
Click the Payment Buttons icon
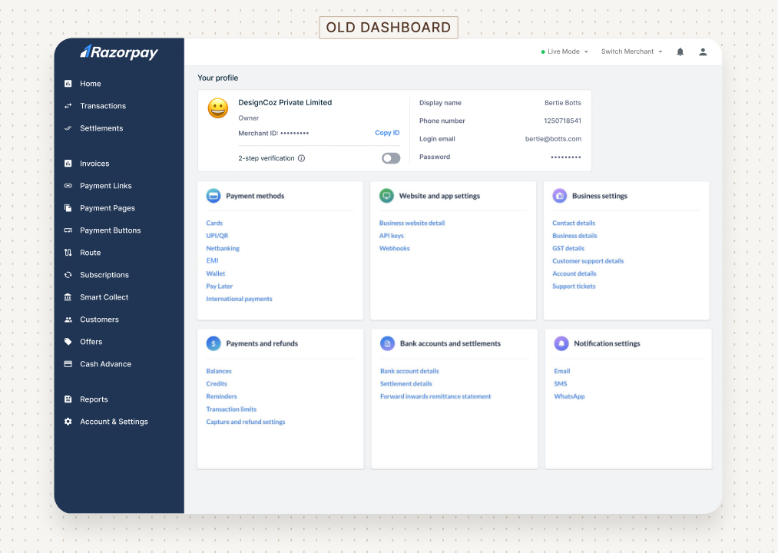point(68,230)
